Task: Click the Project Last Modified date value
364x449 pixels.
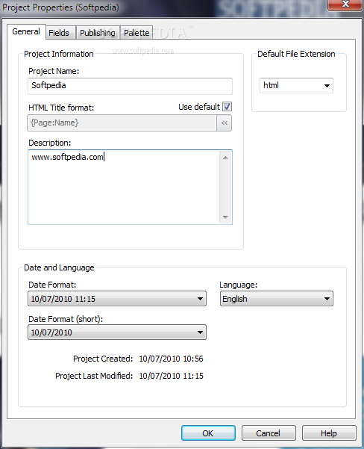Action: click(171, 376)
